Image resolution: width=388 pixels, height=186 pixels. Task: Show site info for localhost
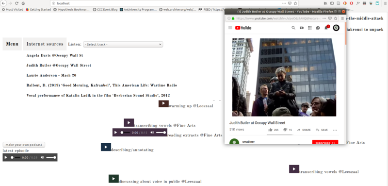click(53, 3)
